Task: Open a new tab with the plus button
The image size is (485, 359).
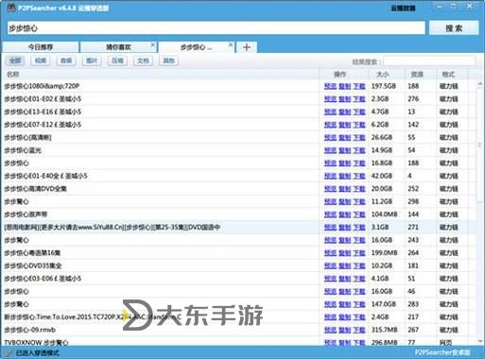Action: pyautogui.click(x=247, y=47)
